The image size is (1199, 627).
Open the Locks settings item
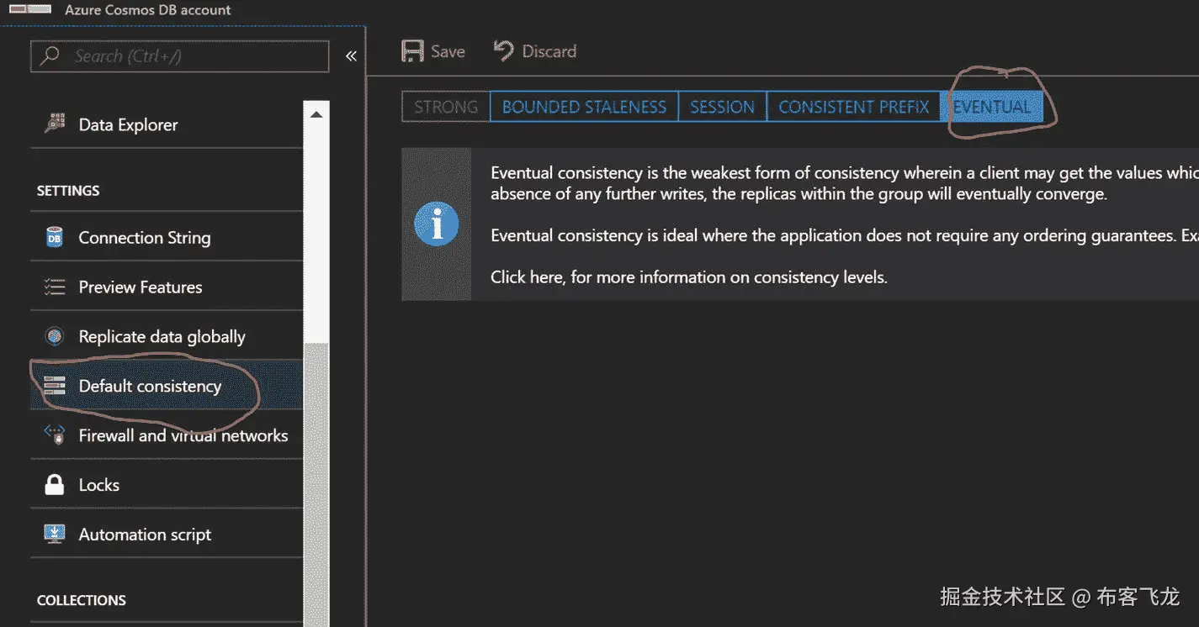[99, 485]
